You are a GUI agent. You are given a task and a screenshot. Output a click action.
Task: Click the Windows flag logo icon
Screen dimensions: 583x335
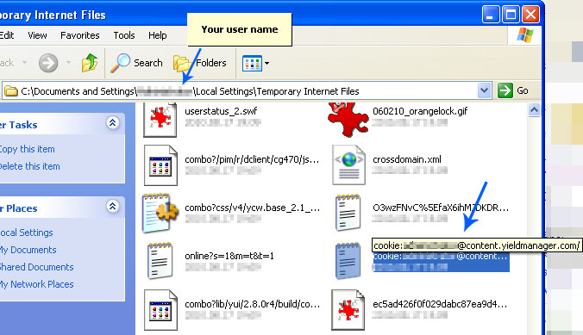pyautogui.click(x=525, y=35)
